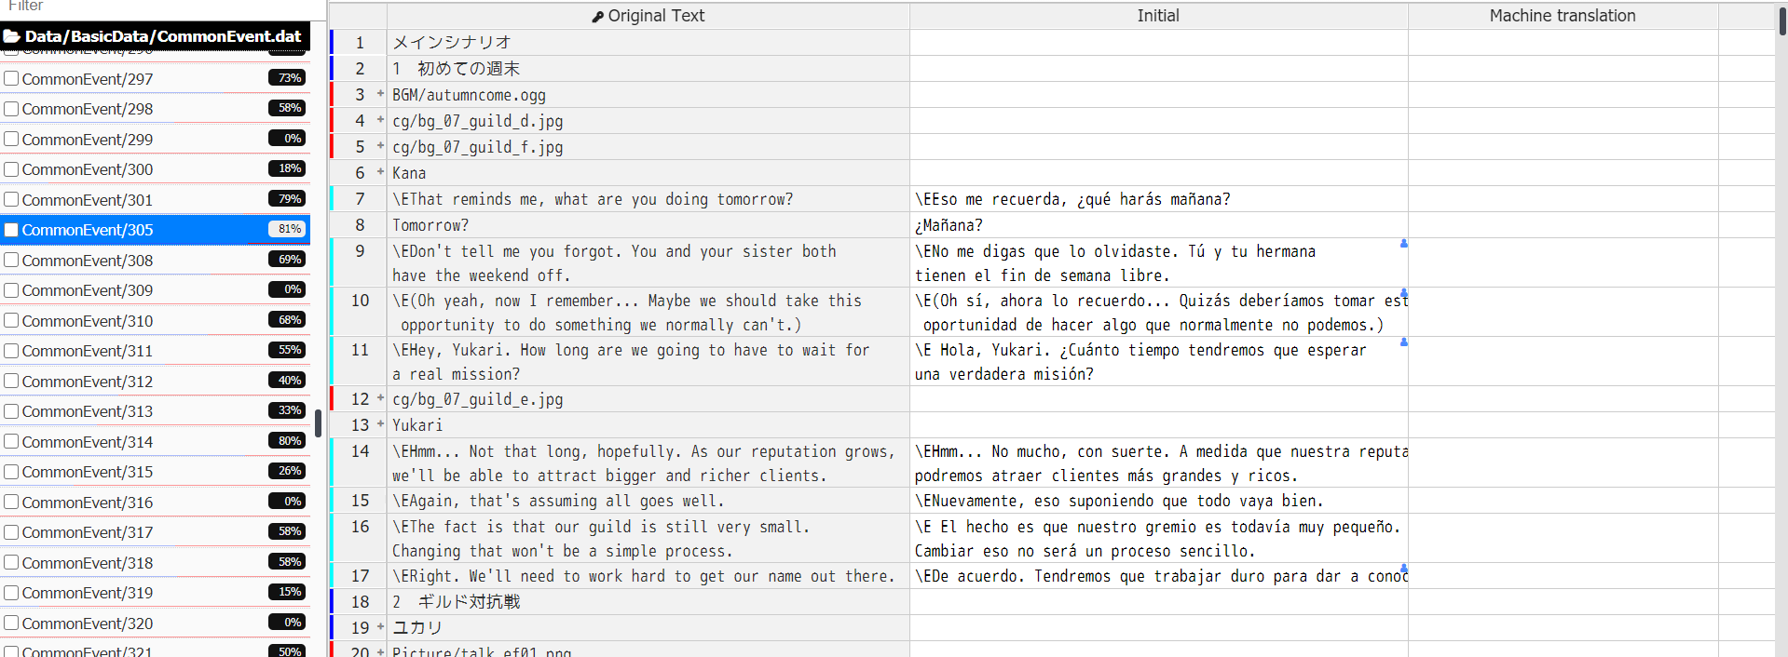Select the Machine translation column header
This screenshot has height=657, width=1788.
coord(1562,16)
